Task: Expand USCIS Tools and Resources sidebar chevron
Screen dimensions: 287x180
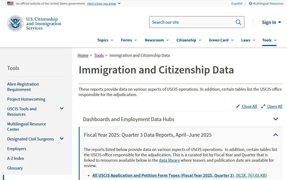Action: 62,108
